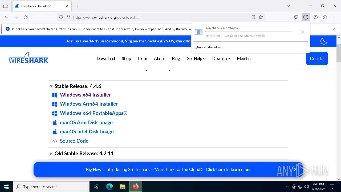Open a new browser tab

pyautogui.click(x=77, y=6)
